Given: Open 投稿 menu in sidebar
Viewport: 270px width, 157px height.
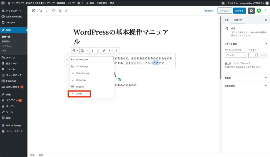Looking at the screenshot, I should coord(14,30).
